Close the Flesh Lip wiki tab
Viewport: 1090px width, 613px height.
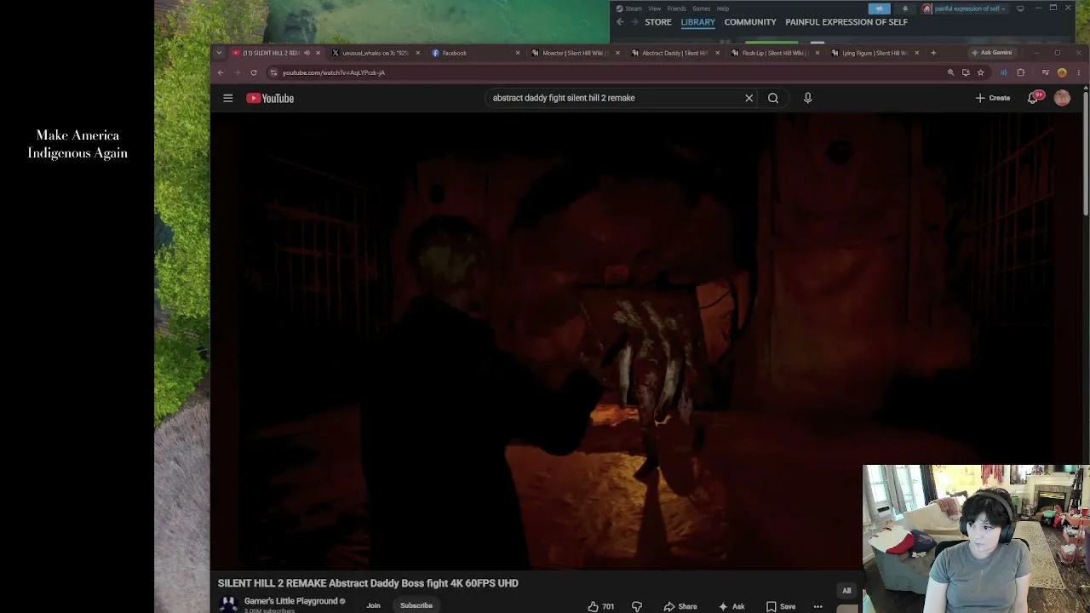click(817, 53)
